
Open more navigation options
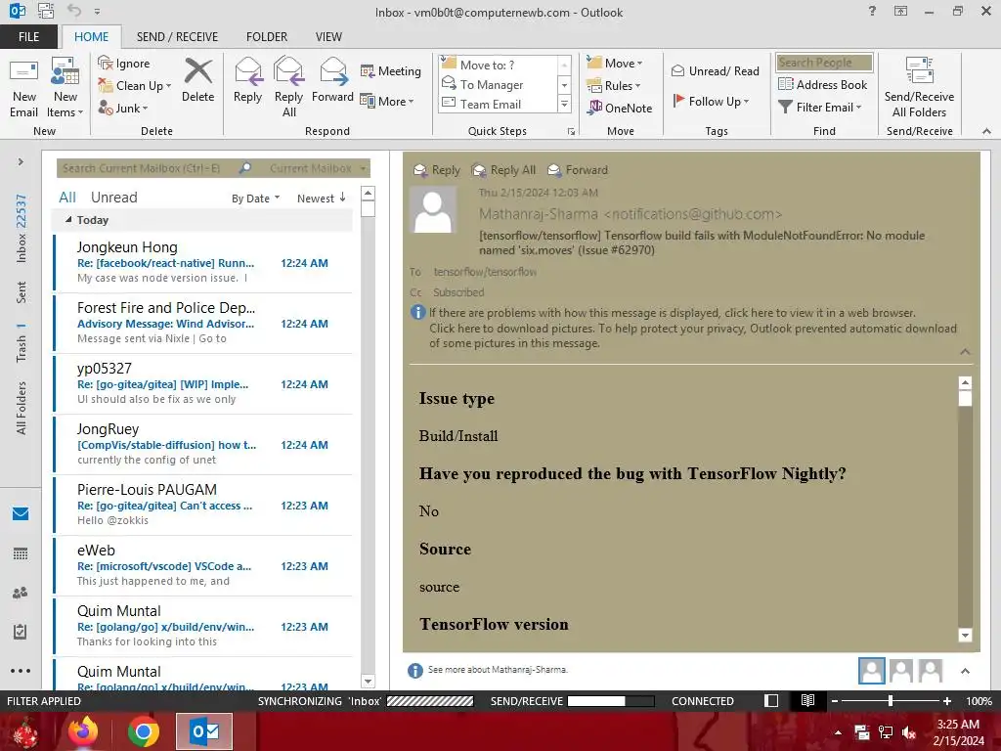click(21, 671)
